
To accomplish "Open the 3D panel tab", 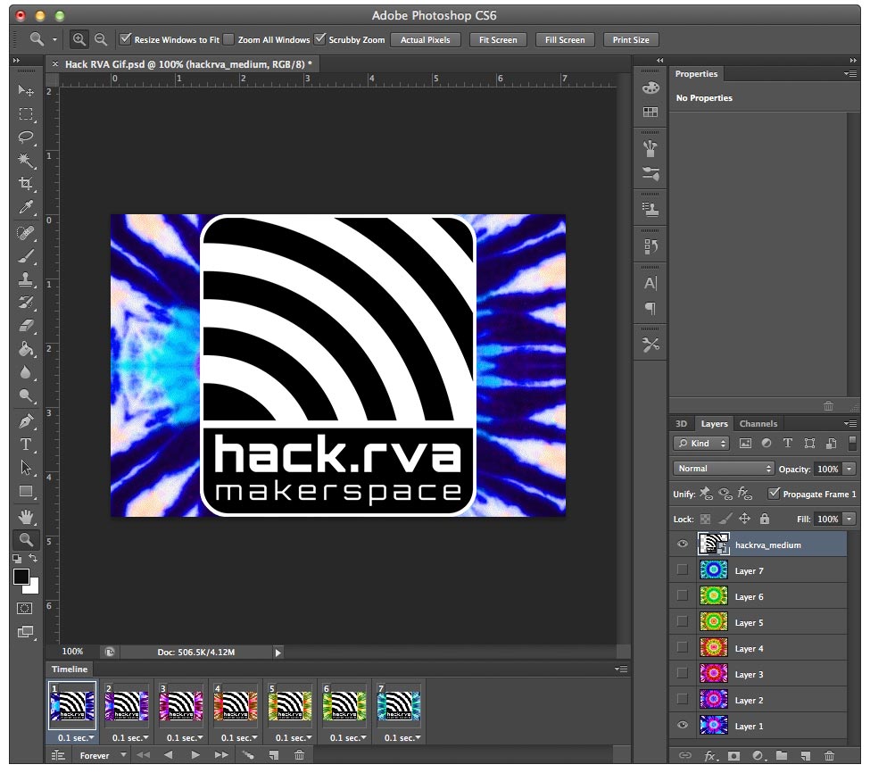I will coord(682,423).
